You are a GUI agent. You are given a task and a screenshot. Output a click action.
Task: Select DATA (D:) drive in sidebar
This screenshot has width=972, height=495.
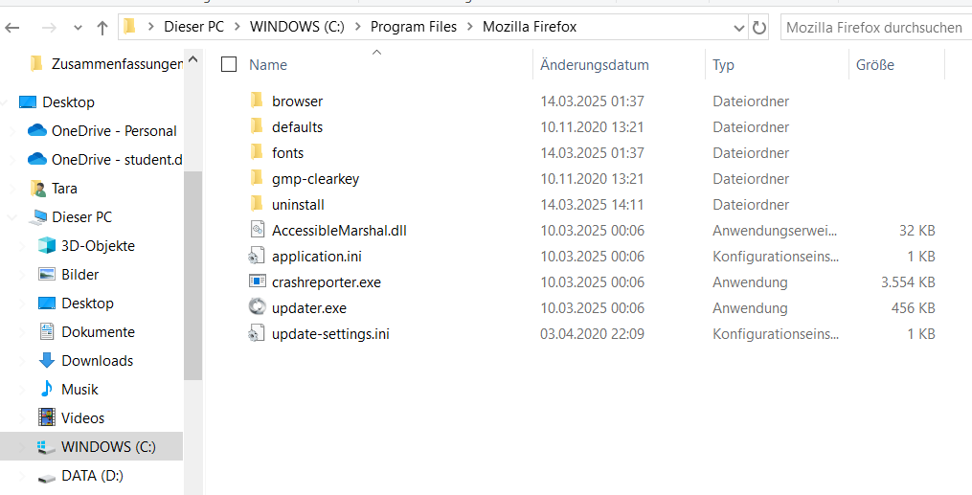click(x=92, y=476)
